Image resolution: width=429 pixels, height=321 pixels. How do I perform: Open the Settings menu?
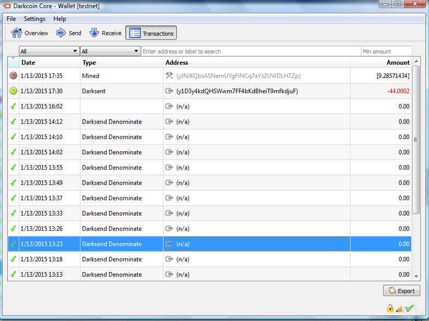click(35, 19)
